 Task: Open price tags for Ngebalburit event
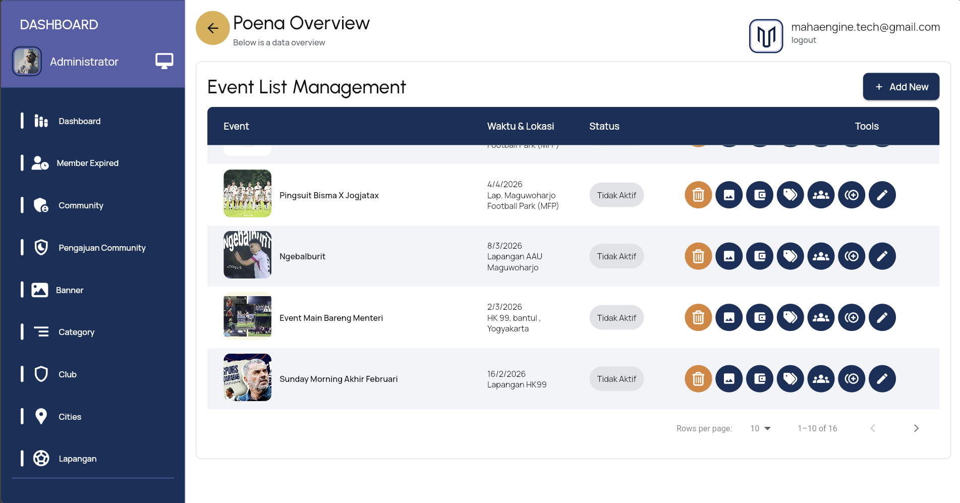(790, 256)
